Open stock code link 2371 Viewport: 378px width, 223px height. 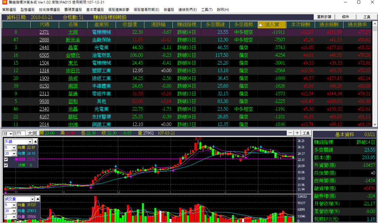(44, 32)
